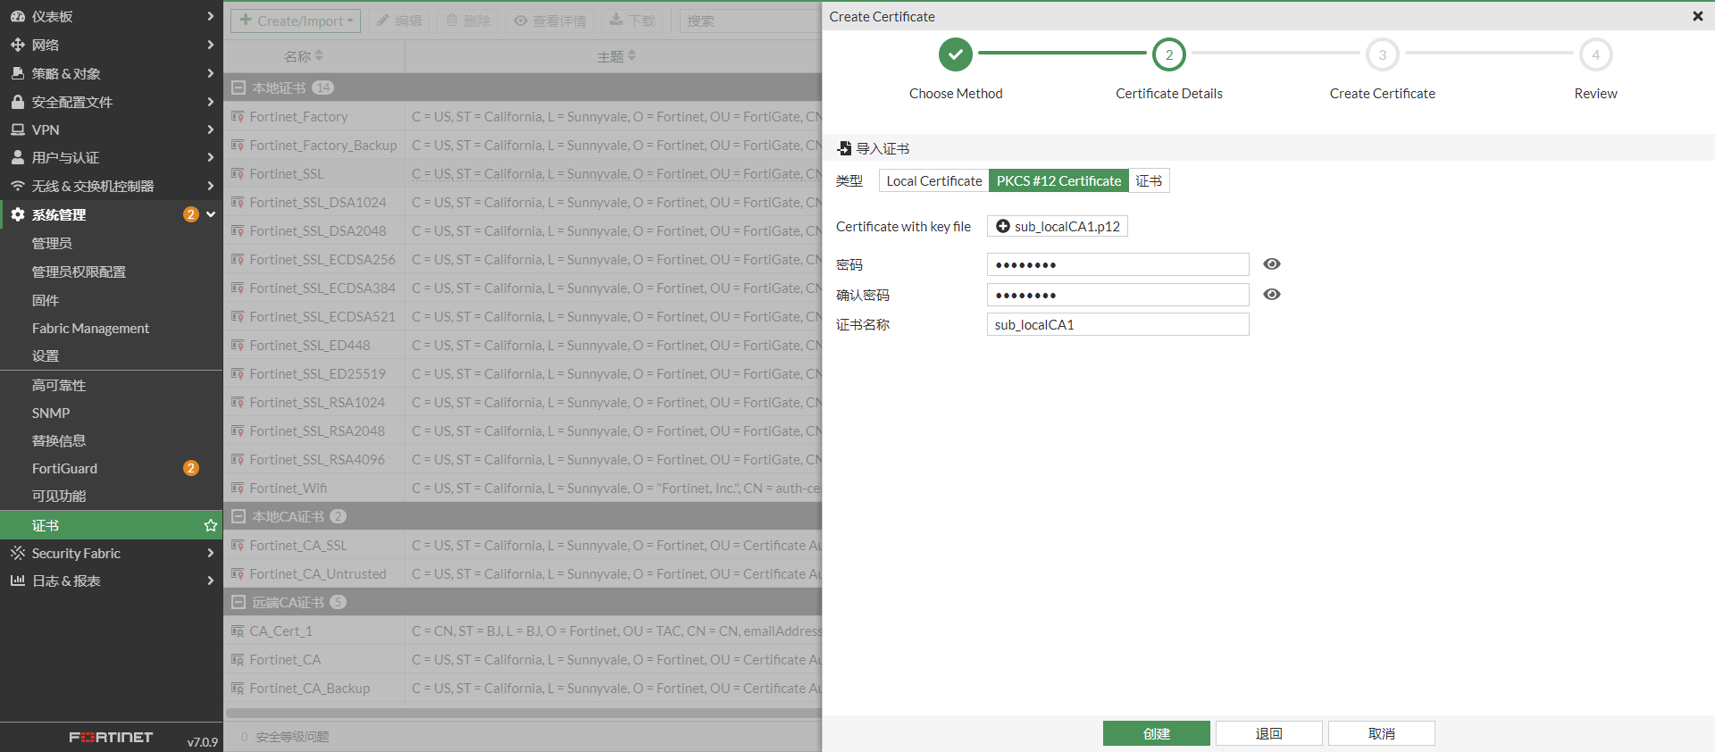The image size is (1715, 752).
Task: Click the star icon beside 证书 menu item
Action: (x=211, y=525)
